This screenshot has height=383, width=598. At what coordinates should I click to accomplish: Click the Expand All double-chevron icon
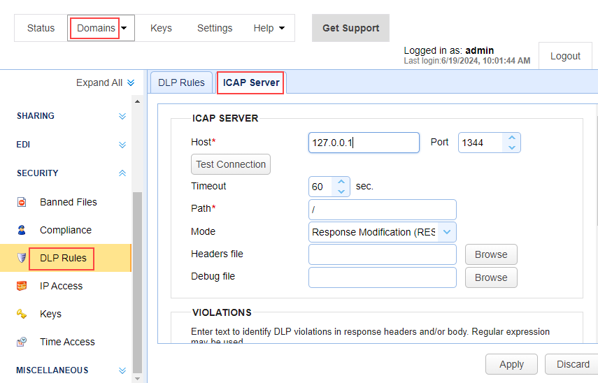[131, 82]
